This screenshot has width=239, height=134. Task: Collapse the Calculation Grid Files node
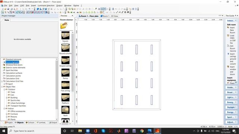coord(2,81)
